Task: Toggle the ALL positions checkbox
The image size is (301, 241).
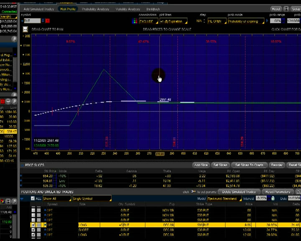Action: pyautogui.click(x=33, y=198)
